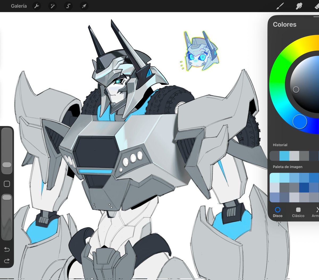Viewport: 319px width, 280px height.
Task: Tap the redo arrow in sidebar
Action: click(7, 261)
